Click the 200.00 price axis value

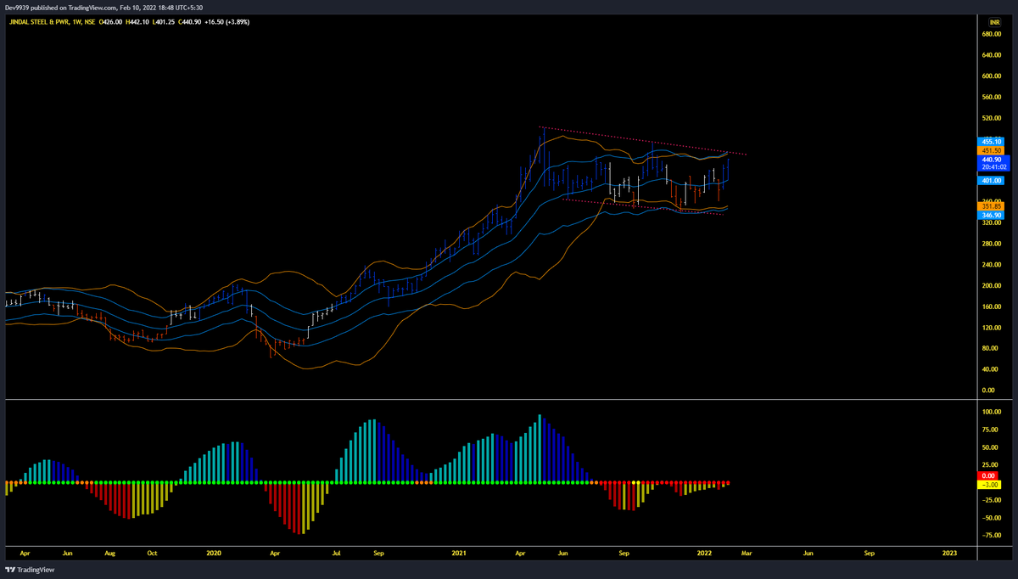coord(993,285)
